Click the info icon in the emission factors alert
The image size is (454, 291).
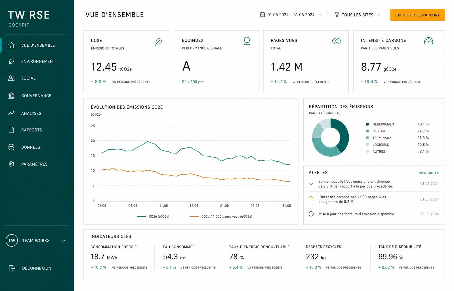311,214
